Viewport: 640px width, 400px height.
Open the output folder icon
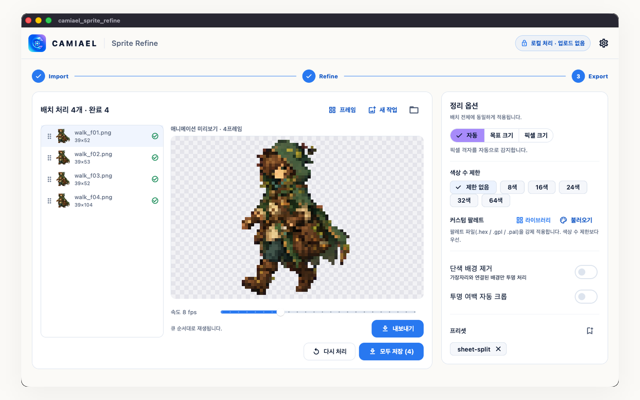pyautogui.click(x=414, y=110)
